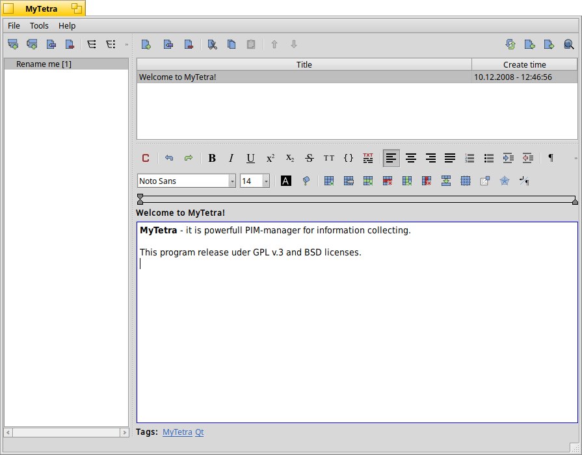Open the font size 14 dropdown
582x455 pixels.
(266, 181)
